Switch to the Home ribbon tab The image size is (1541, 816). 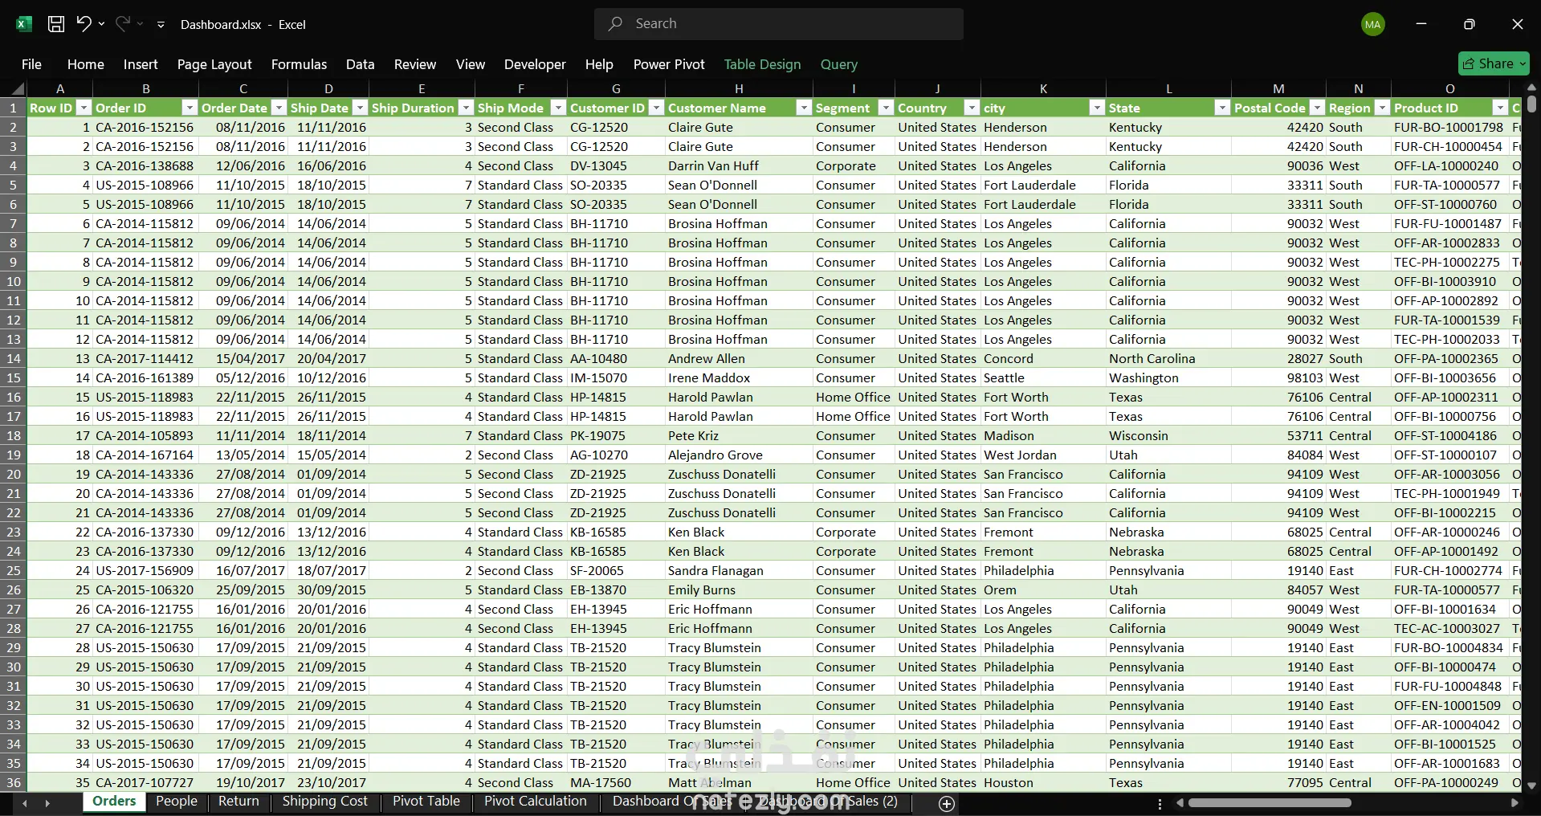point(86,64)
